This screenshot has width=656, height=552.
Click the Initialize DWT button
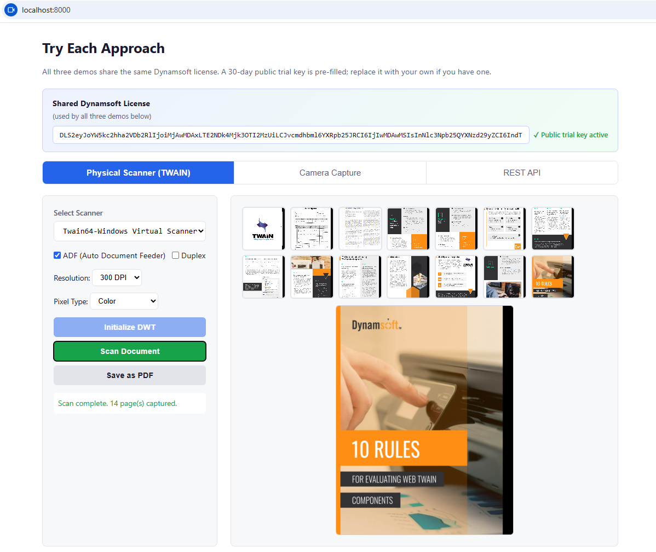130,327
